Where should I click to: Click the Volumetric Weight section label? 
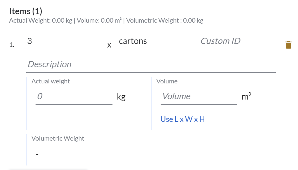58,139
